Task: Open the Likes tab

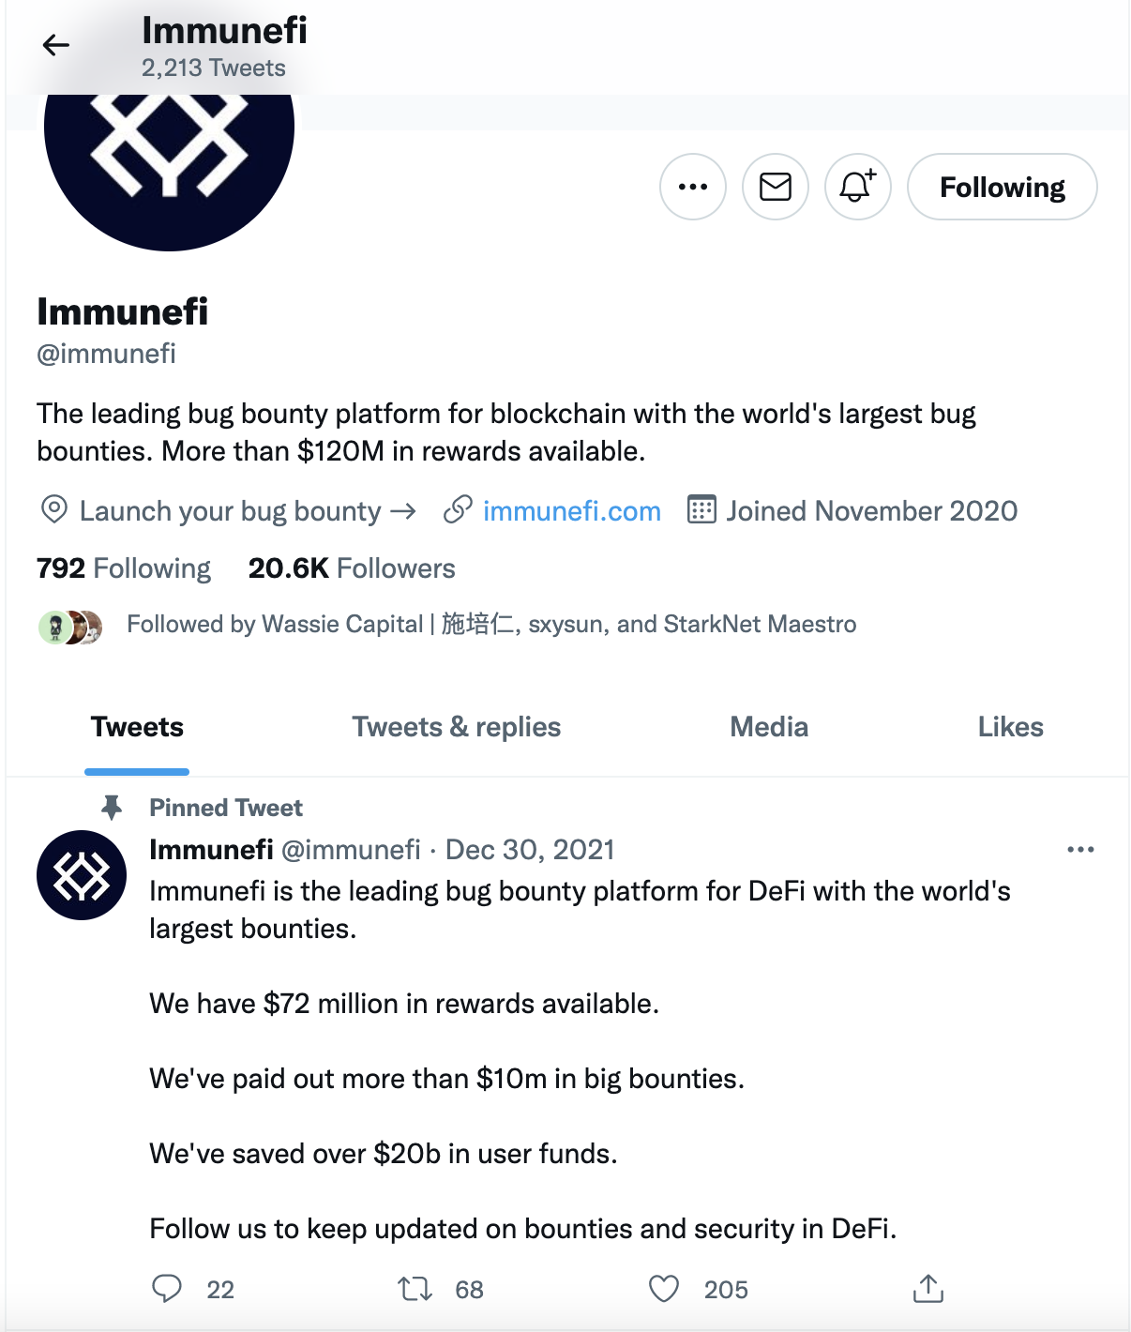Action: point(1010,727)
